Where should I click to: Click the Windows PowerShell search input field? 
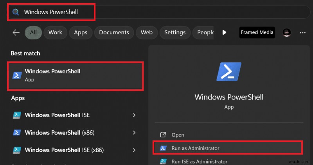(159, 12)
